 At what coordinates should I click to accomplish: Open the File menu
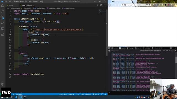point(6,2)
